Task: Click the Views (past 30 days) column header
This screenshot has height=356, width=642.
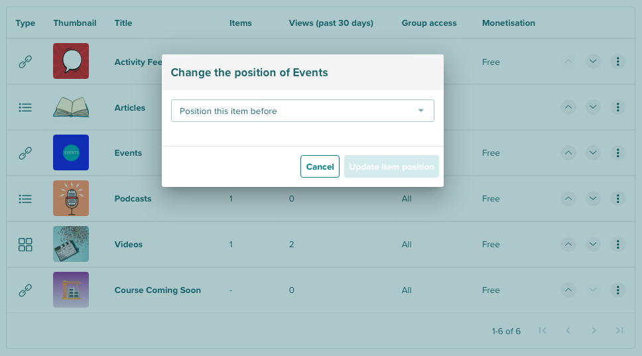Action: (331, 23)
